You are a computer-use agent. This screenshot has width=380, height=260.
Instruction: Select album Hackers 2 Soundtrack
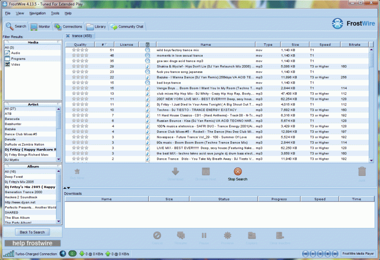tap(30, 197)
